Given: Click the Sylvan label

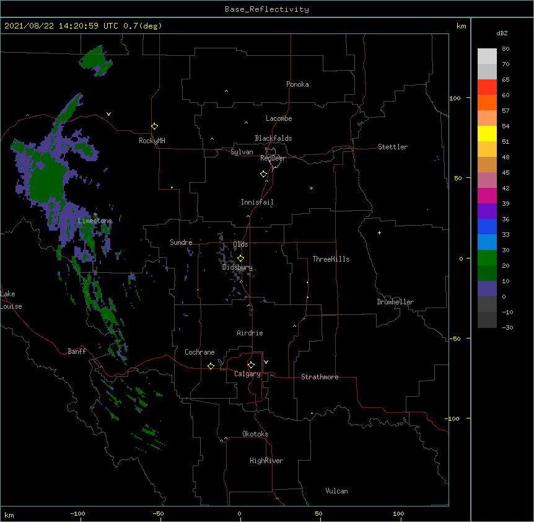Looking at the screenshot, I should click(x=242, y=152).
